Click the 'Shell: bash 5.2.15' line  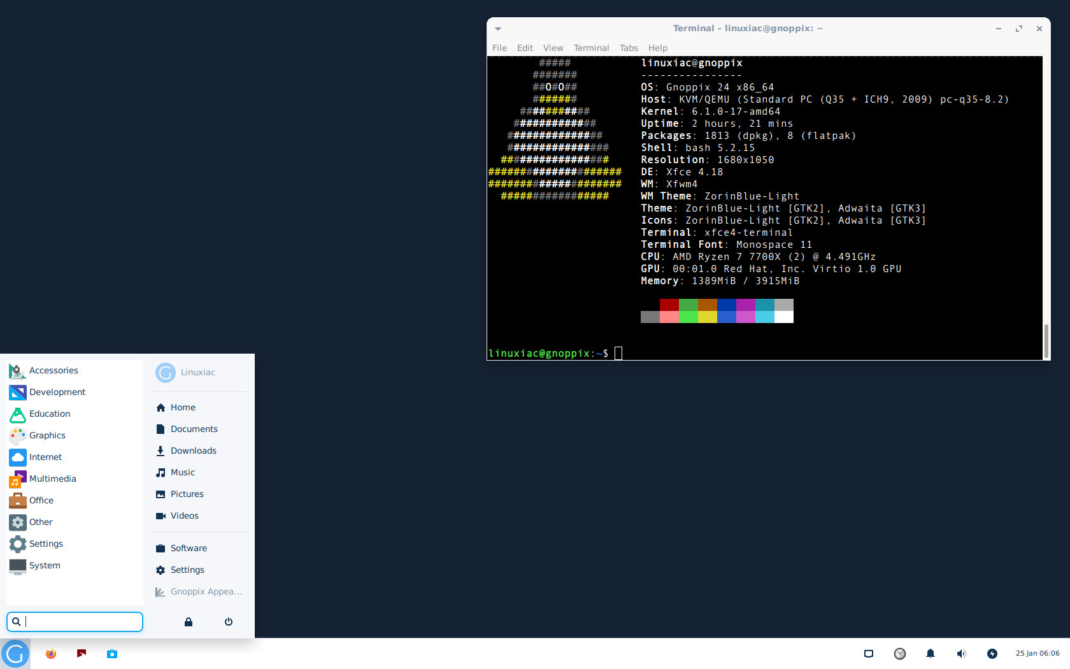tap(697, 148)
